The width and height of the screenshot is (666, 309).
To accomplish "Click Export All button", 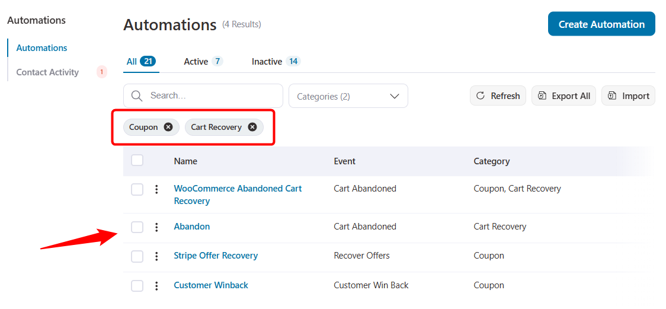I will 563,96.
